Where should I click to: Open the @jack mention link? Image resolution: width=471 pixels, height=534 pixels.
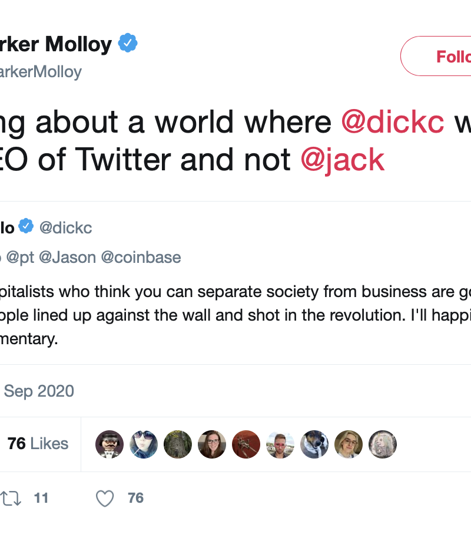point(342,159)
